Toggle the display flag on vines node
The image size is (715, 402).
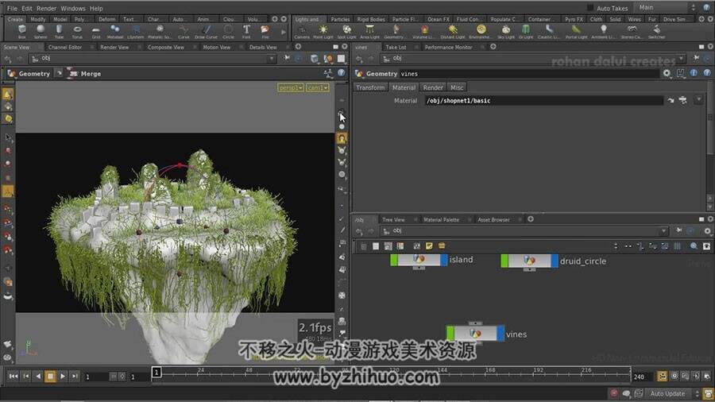[x=500, y=333]
